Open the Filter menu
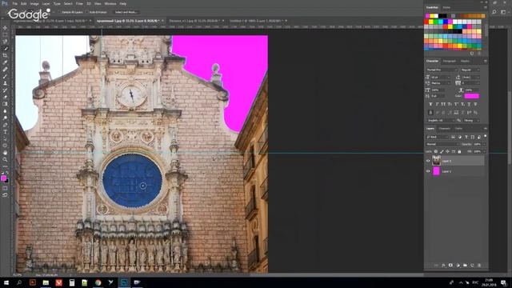 (x=79, y=3)
